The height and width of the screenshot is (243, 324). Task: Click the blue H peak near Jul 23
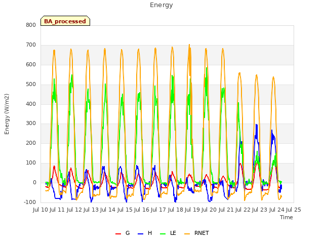click(x=257, y=125)
